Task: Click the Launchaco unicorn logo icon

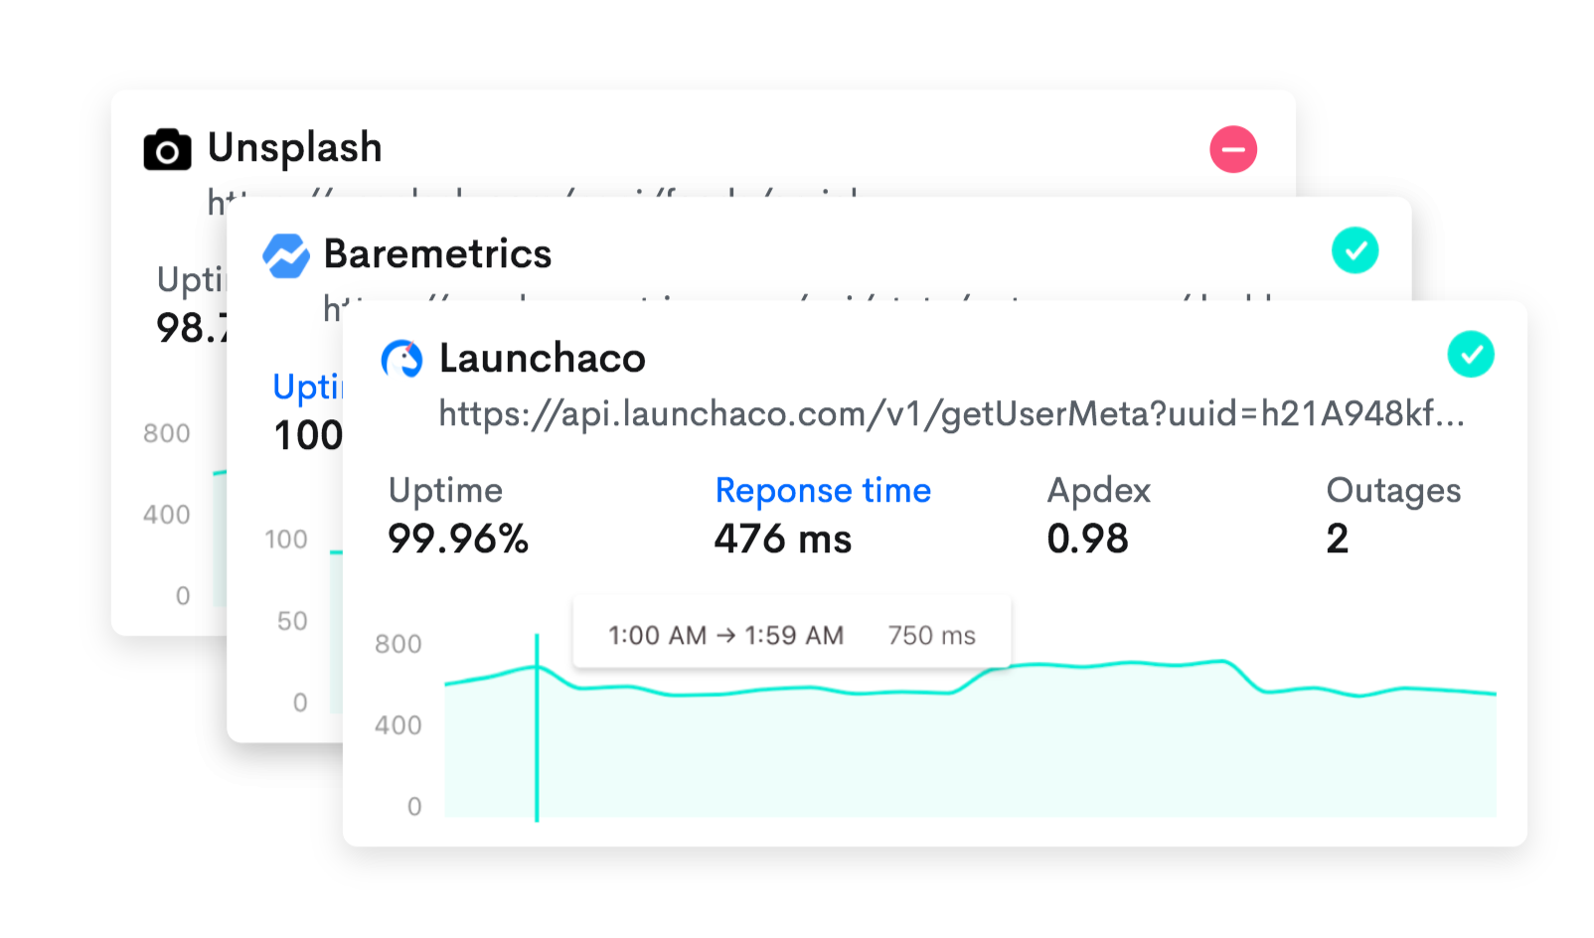Action: click(x=402, y=359)
